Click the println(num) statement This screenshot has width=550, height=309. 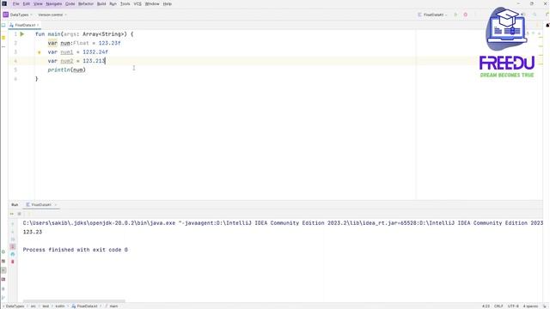[x=67, y=70]
